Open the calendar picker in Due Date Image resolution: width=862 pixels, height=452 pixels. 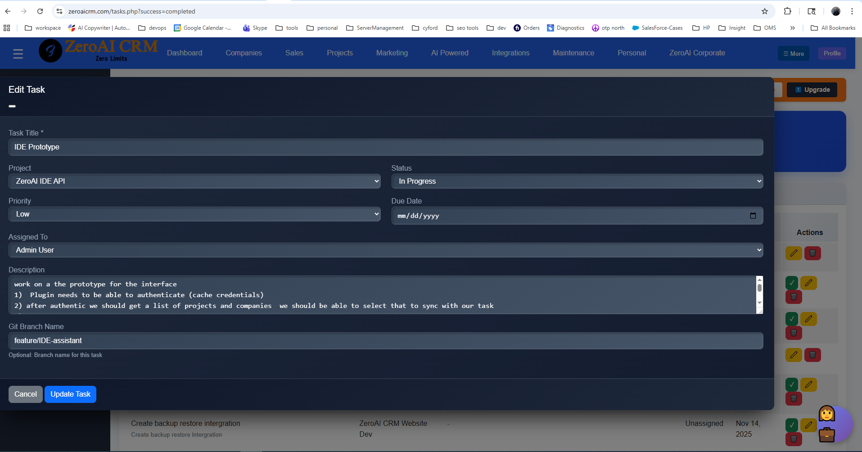tap(753, 216)
